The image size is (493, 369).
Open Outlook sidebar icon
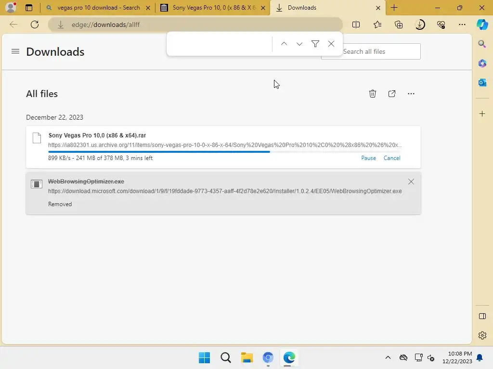tap(482, 83)
